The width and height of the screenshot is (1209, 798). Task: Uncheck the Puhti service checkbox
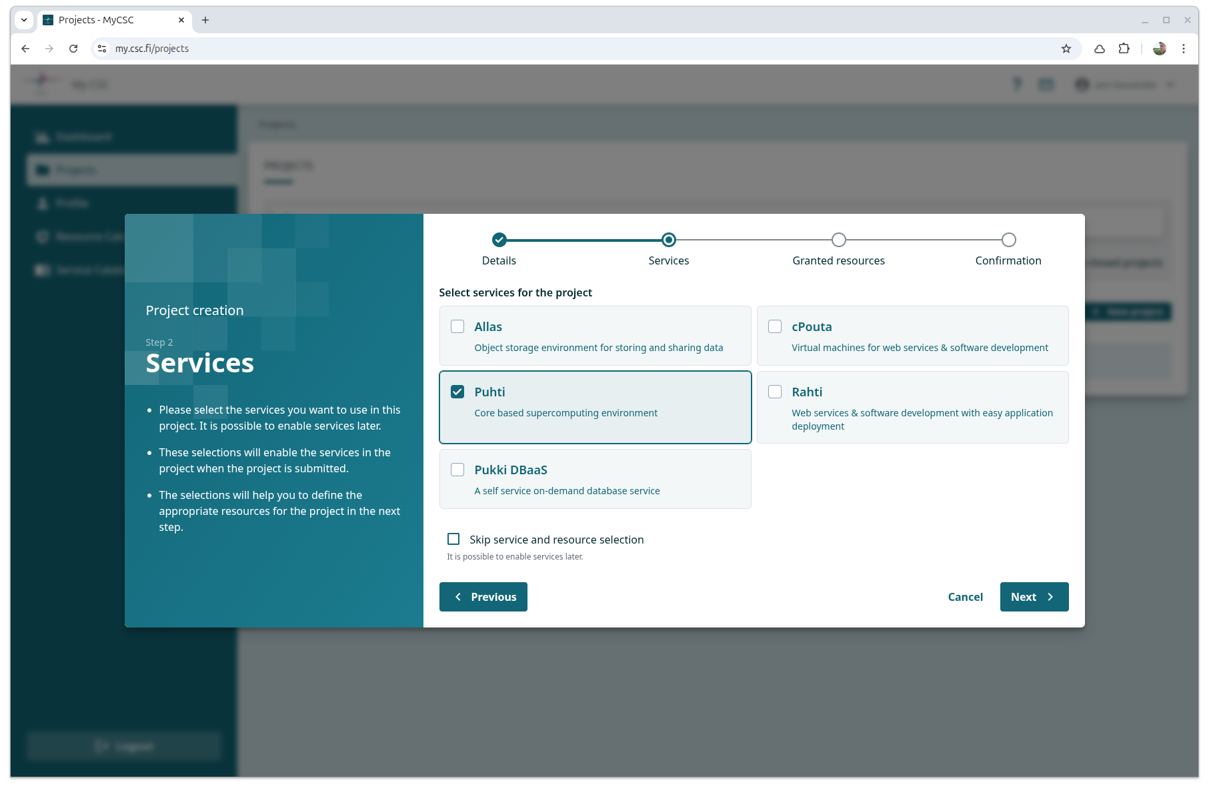click(457, 392)
